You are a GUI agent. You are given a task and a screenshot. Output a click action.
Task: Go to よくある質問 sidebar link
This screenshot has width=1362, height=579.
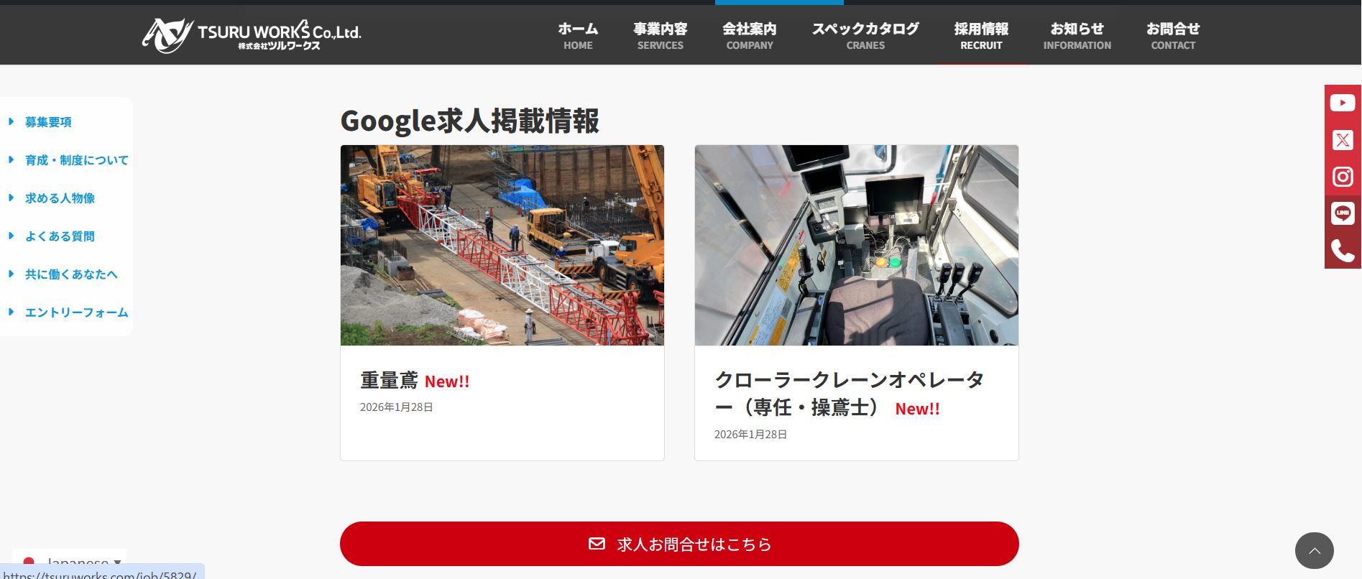(x=60, y=236)
